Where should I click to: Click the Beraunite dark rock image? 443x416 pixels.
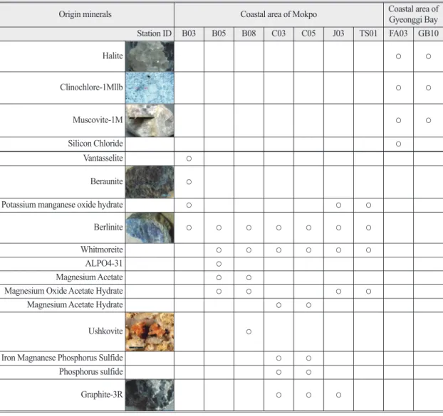point(150,182)
